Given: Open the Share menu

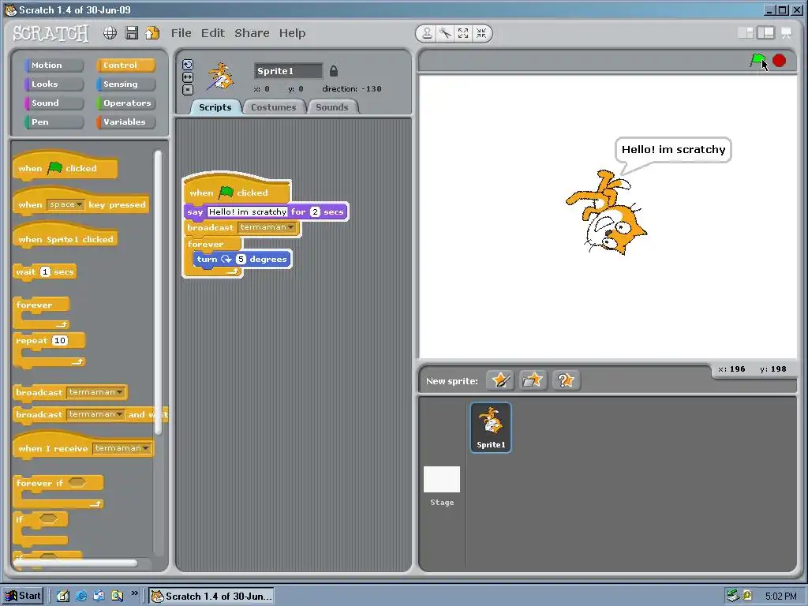Looking at the screenshot, I should pos(252,33).
